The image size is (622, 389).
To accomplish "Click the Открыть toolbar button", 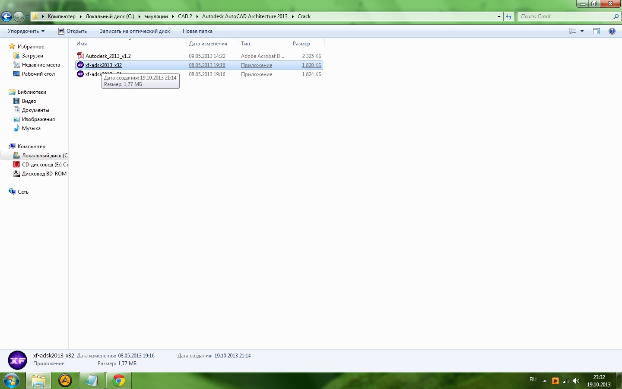I will coord(73,31).
